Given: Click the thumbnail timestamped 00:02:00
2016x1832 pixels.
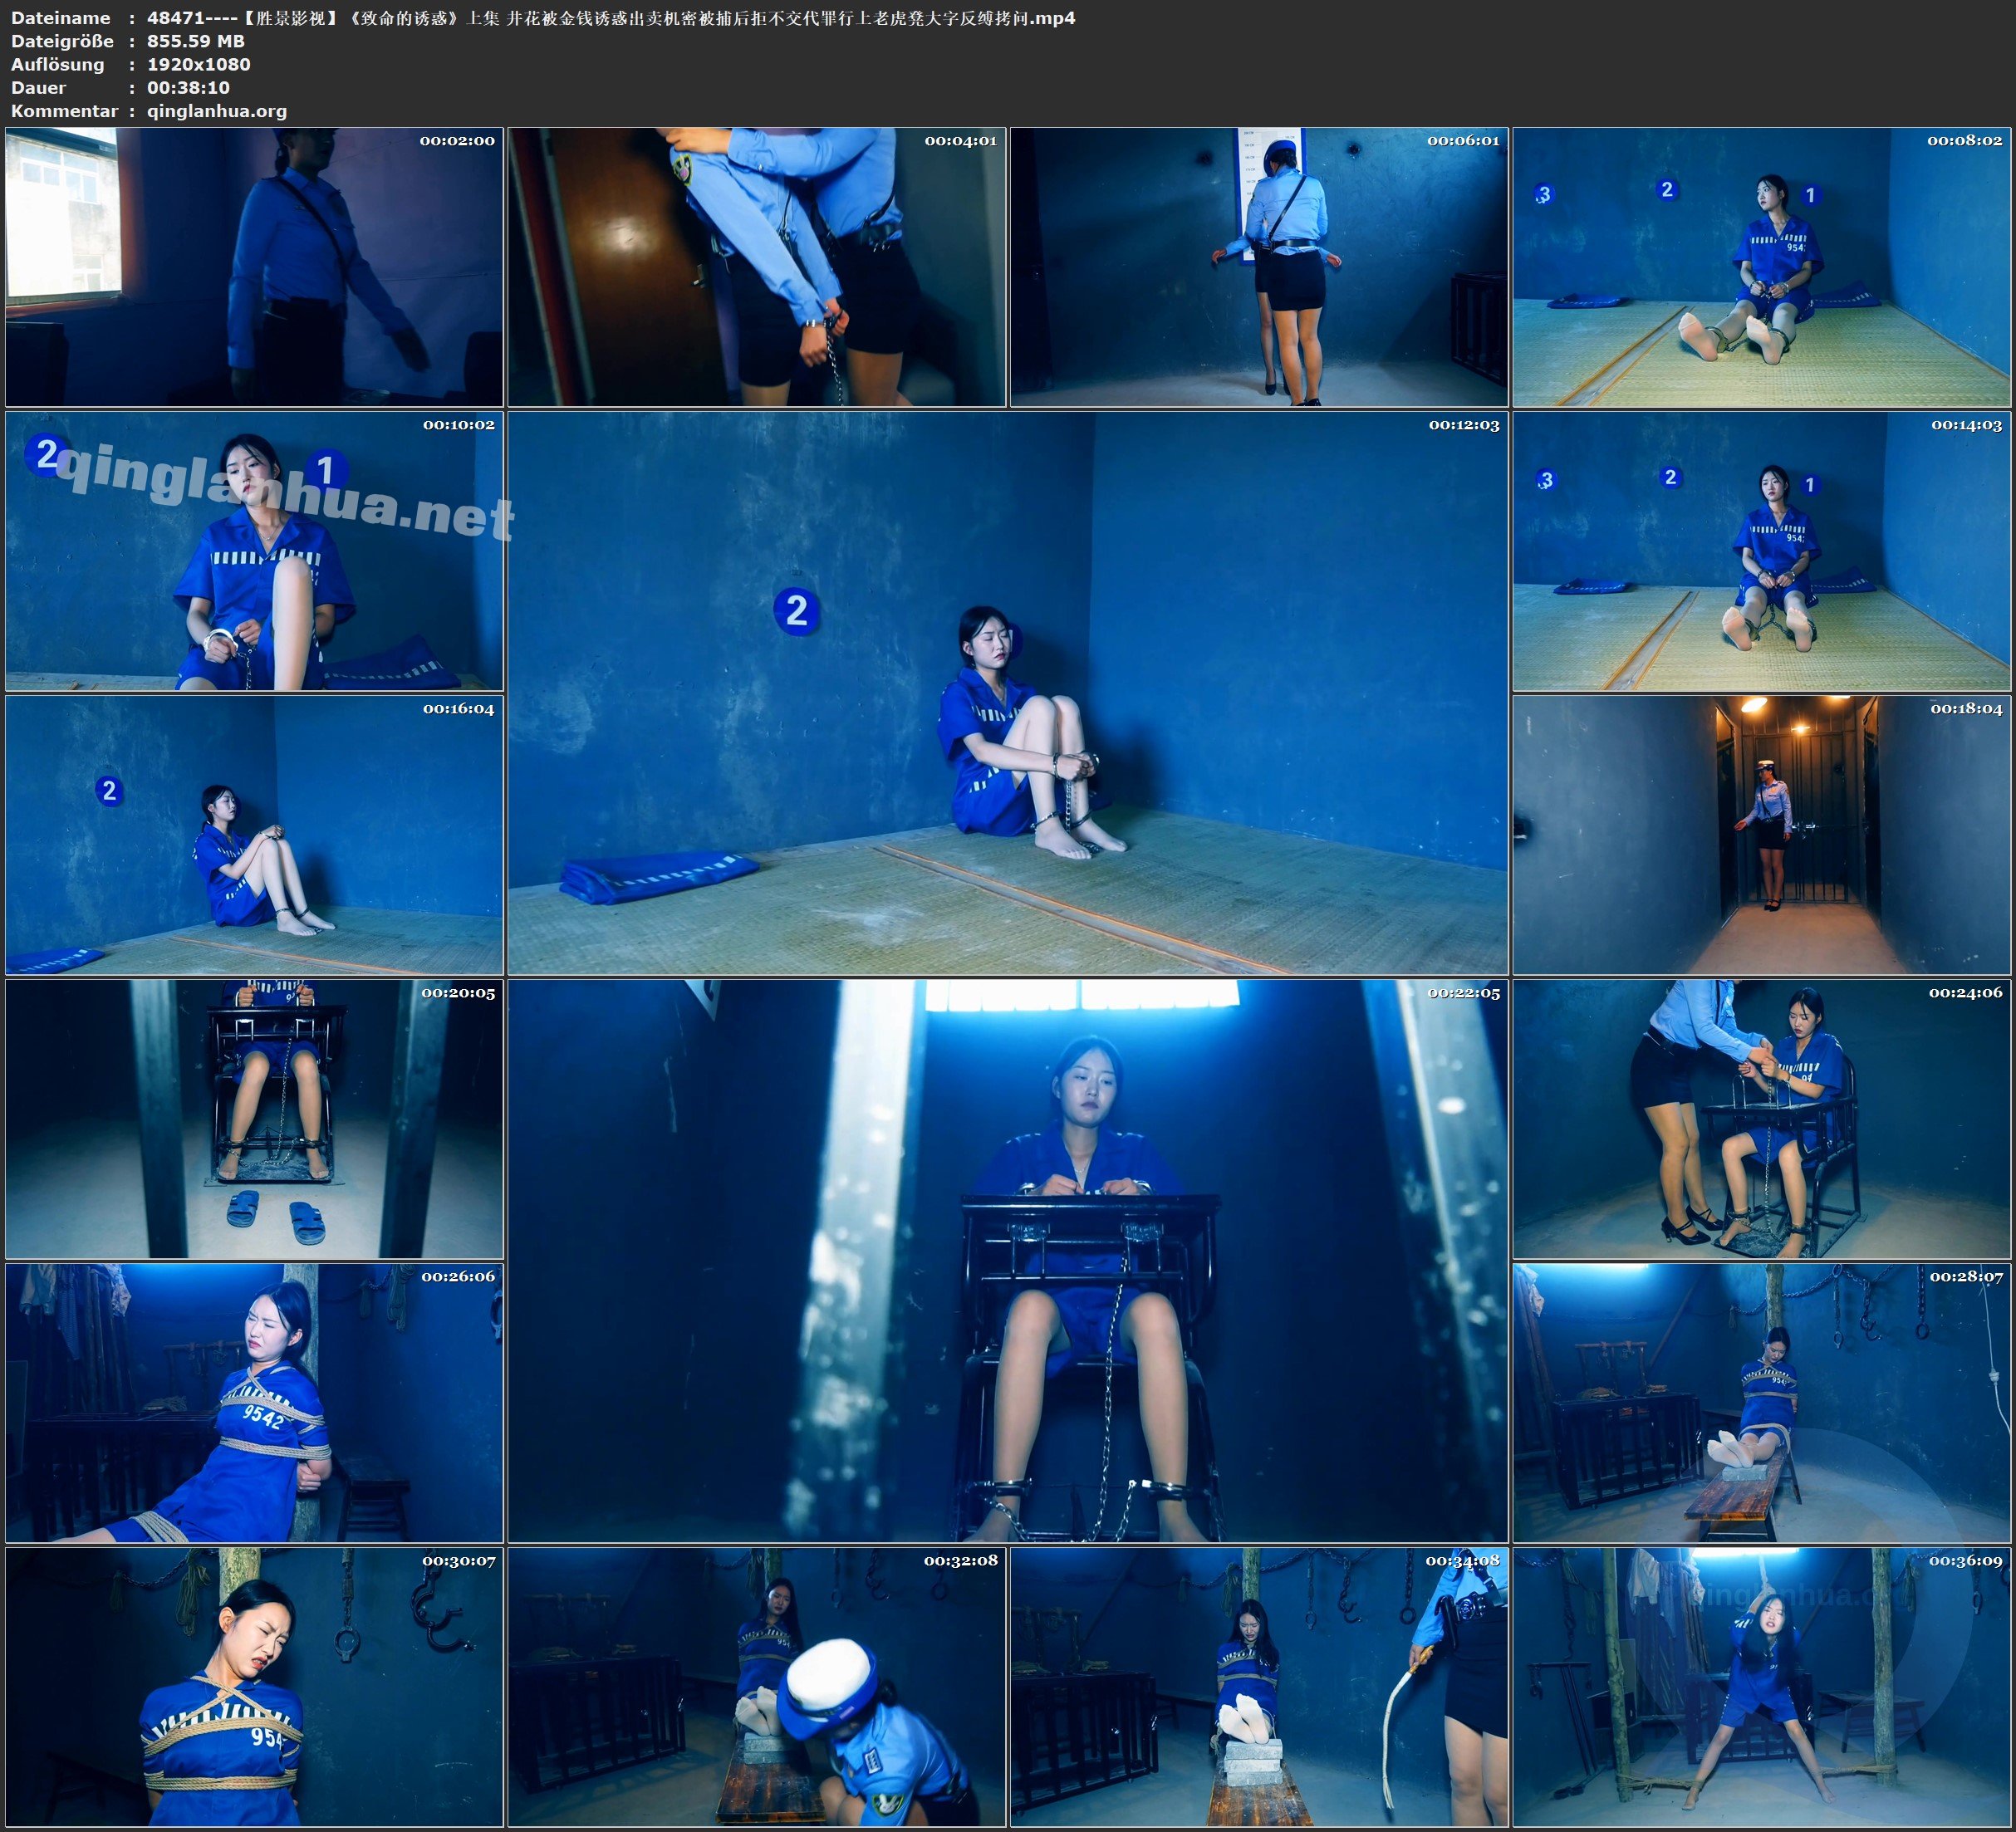Looking at the screenshot, I should click(254, 266).
